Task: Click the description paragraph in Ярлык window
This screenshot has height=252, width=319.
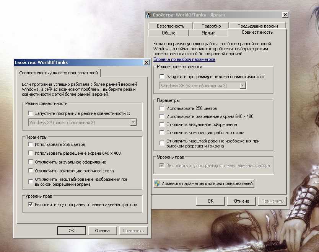Action: [x=212, y=49]
